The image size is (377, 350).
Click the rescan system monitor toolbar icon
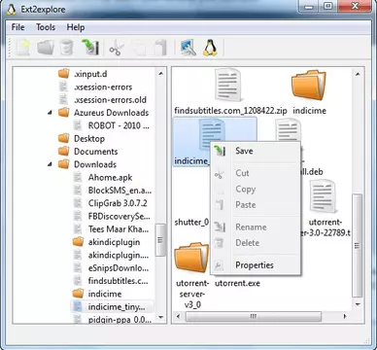[188, 48]
